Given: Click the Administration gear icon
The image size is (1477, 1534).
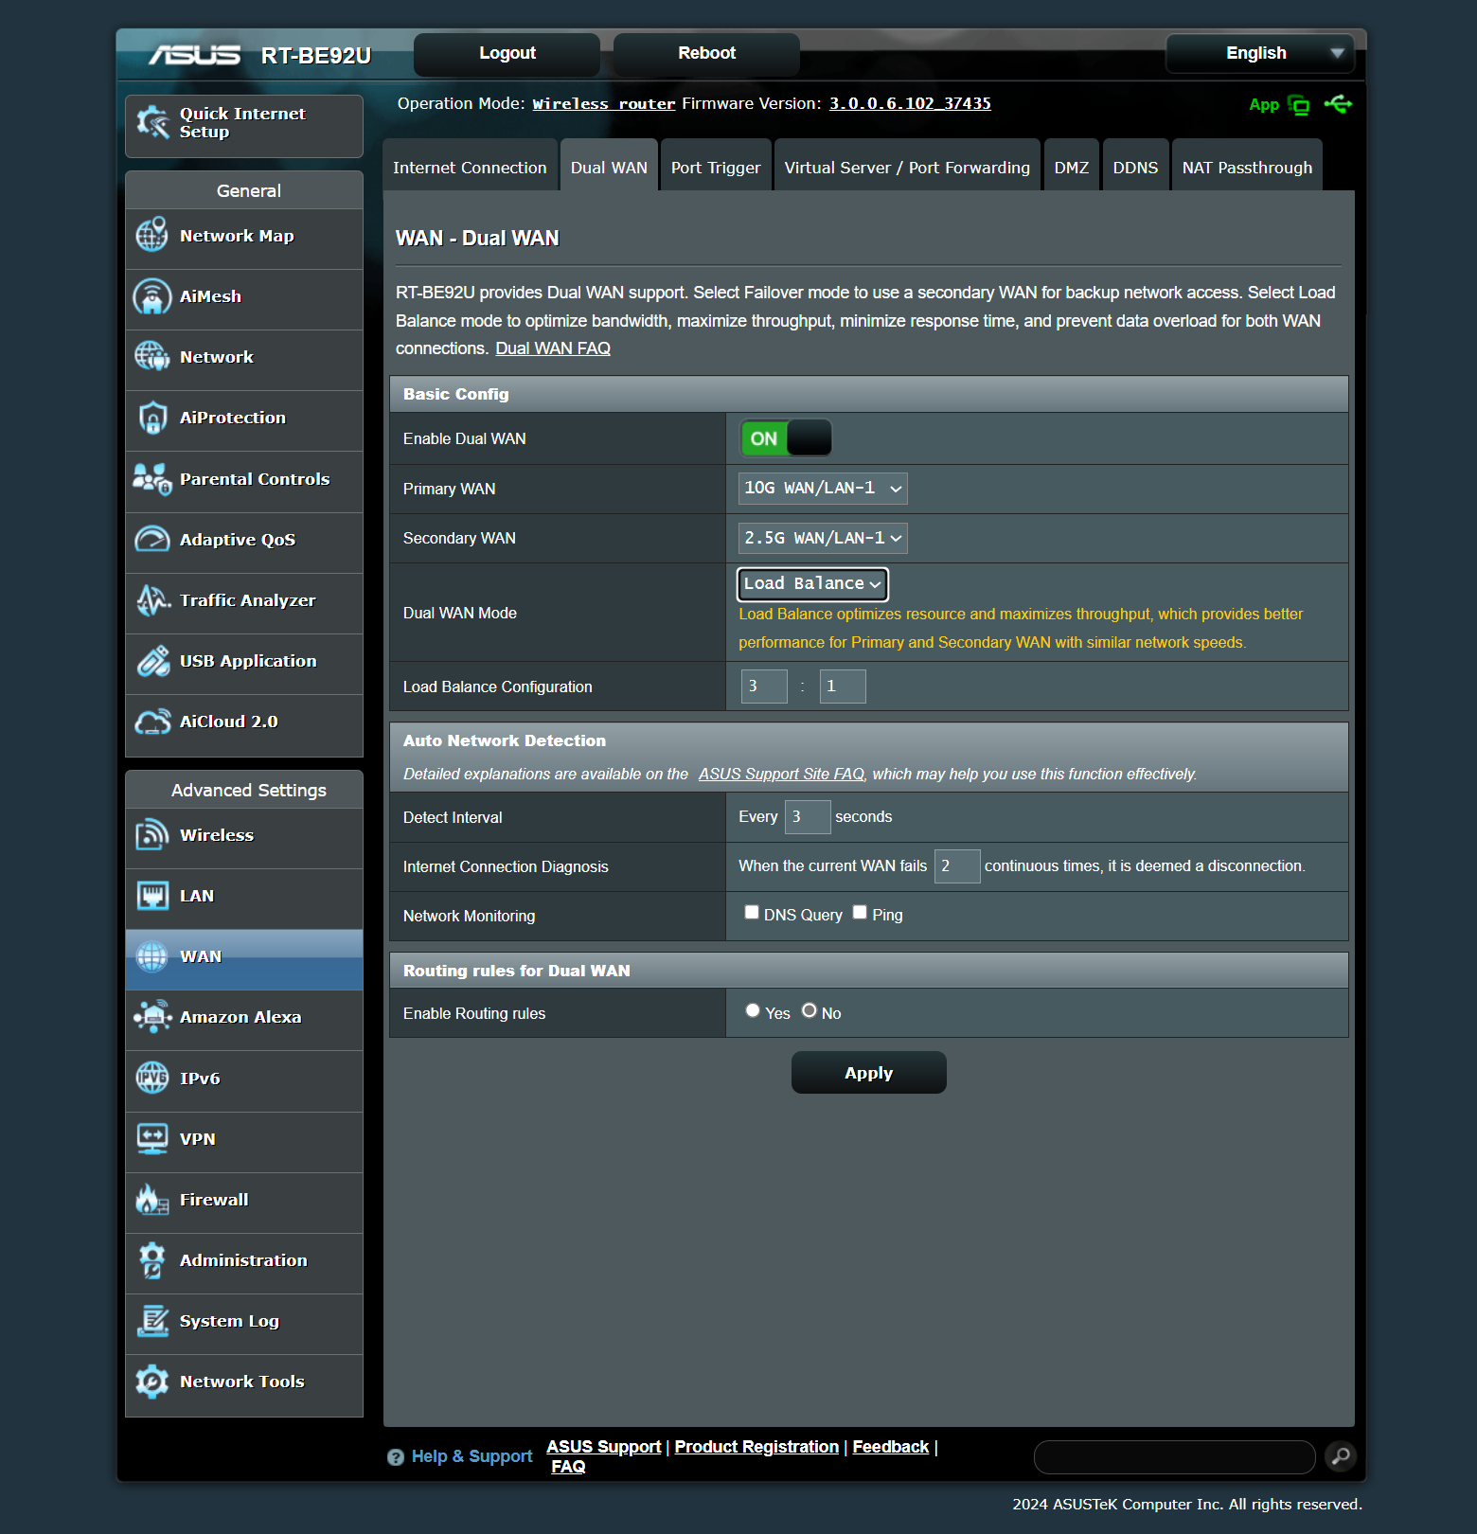Looking at the screenshot, I should point(151,1259).
